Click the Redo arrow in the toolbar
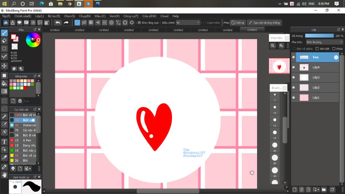The height and width of the screenshot is (194, 345). point(66,23)
